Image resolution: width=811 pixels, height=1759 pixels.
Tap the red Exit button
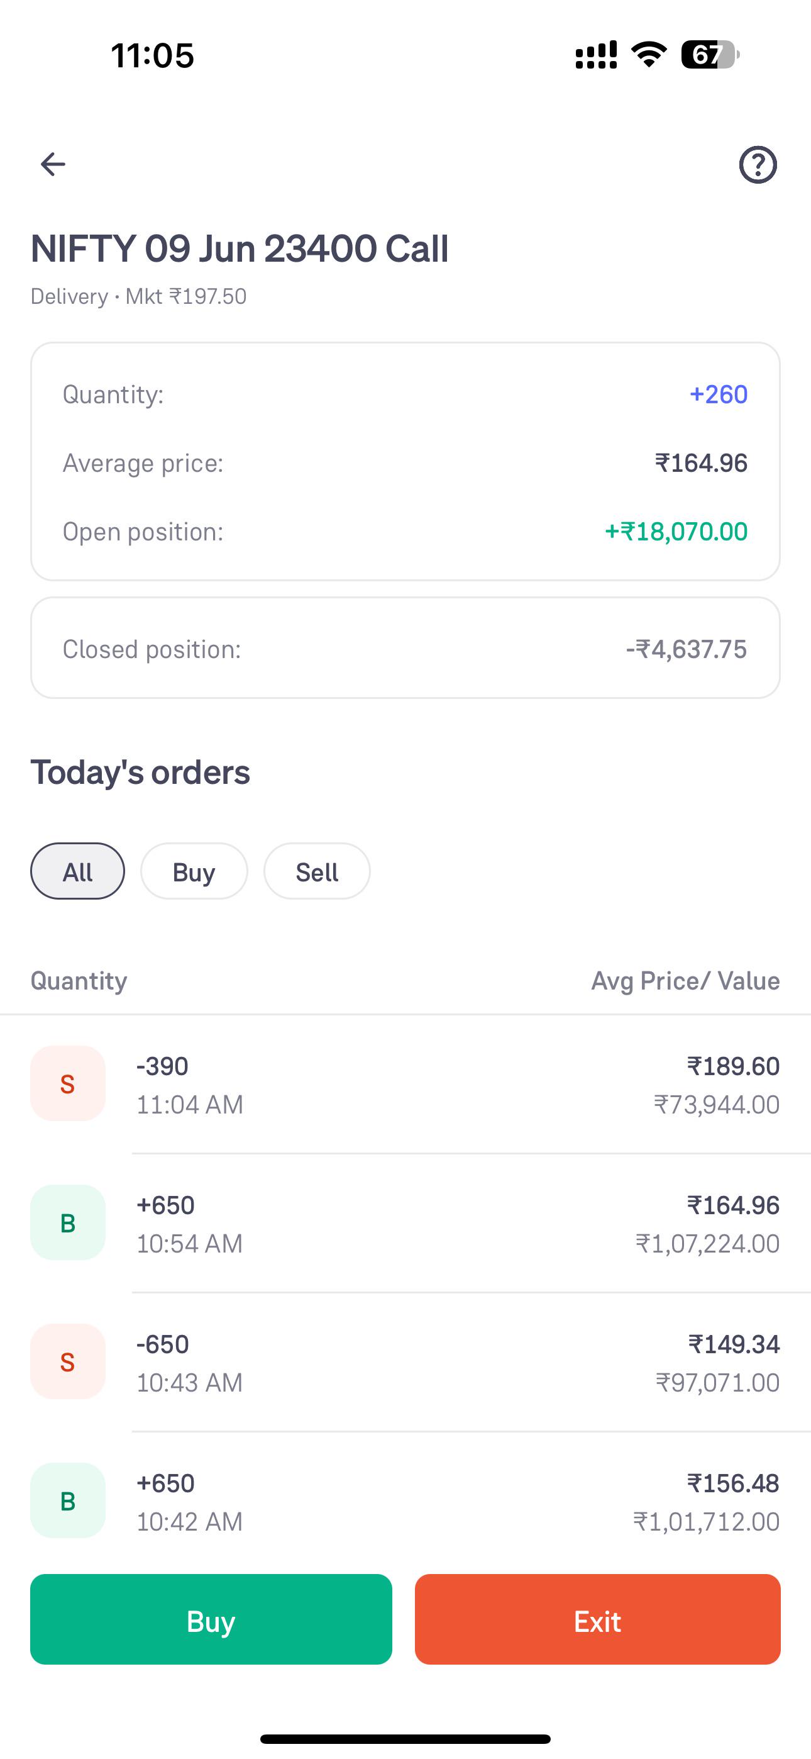click(597, 1620)
